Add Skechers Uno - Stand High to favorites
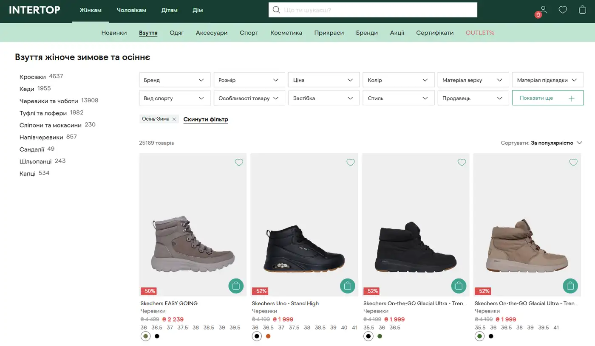Viewport: 595px width, 346px height. 350,162
